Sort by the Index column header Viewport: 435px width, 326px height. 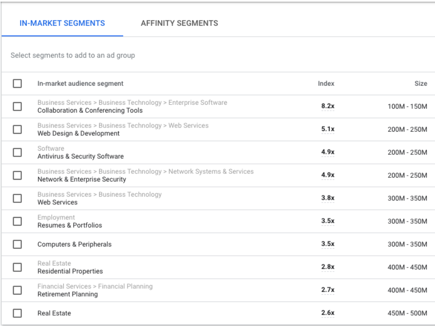(x=326, y=83)
